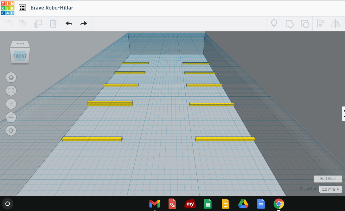
Task: Select the thick second-row left yellow bar
Action: pos(110,103)
